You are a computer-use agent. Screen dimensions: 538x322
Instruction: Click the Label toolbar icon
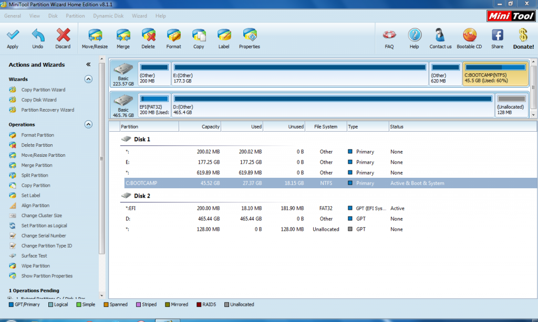click(x=224, y=35)
